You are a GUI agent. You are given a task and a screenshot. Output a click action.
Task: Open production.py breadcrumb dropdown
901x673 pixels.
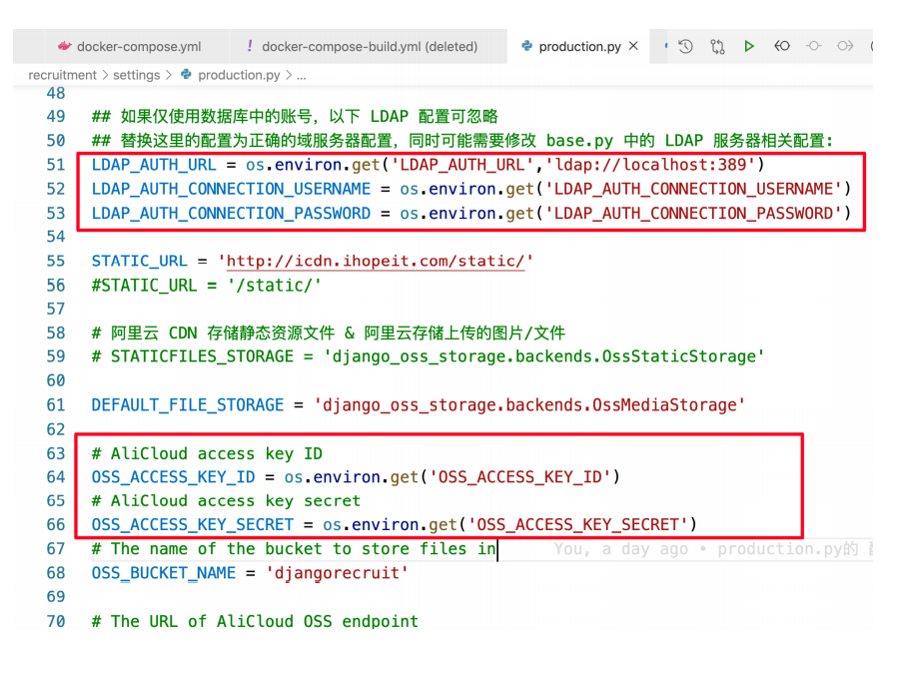[x=238, y=75]
